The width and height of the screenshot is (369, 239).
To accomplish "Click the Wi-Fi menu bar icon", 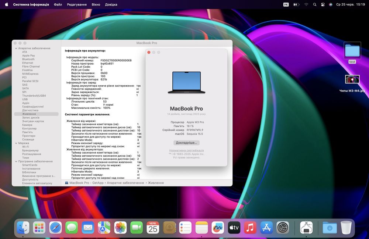I will point(306,4).
